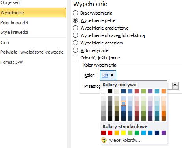182x148 pixels.
Task: Switch to Wypełnienie section
Action: (33, 13)
